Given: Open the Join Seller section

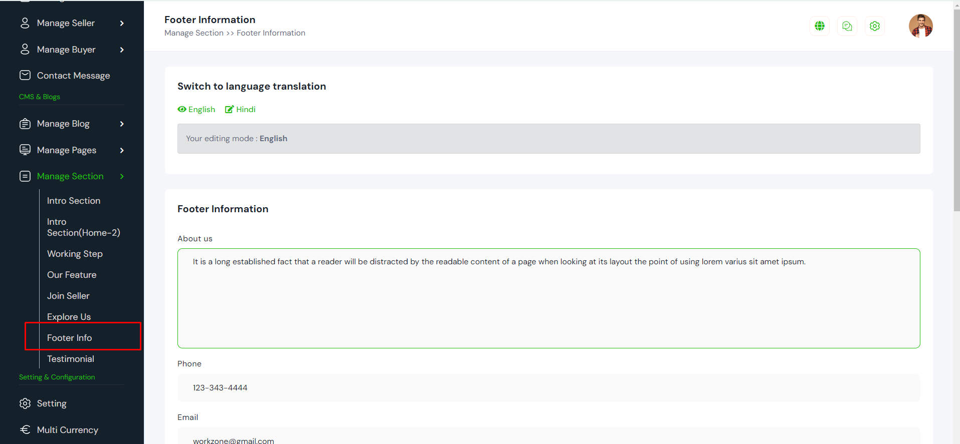Looking at the screenshot, I should [68, 296].
